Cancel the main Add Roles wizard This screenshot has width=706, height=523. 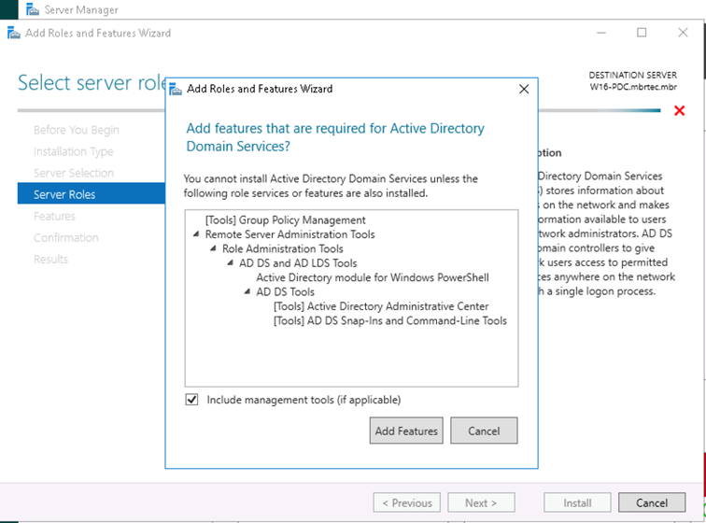652,502
